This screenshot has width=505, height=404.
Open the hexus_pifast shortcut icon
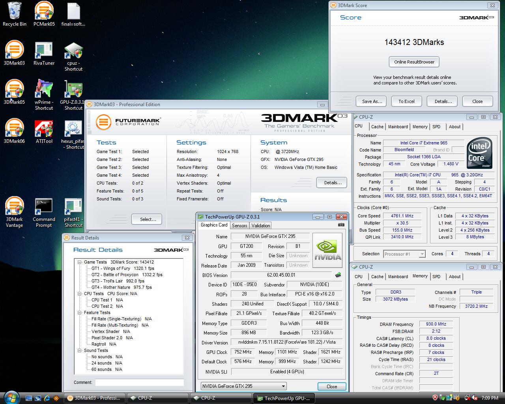(x=73, y=134)
